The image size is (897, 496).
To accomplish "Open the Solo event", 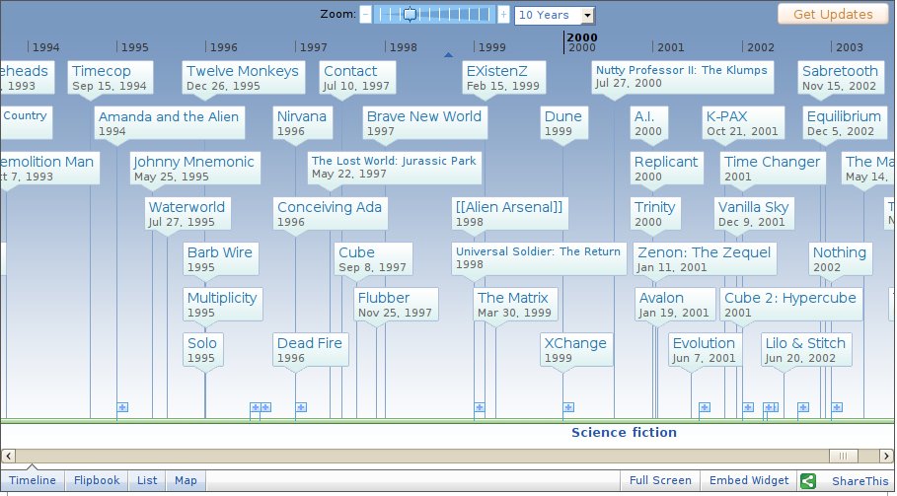I will 203,350.
